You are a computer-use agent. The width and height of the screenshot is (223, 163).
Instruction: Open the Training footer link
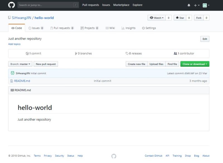(177, 156)
